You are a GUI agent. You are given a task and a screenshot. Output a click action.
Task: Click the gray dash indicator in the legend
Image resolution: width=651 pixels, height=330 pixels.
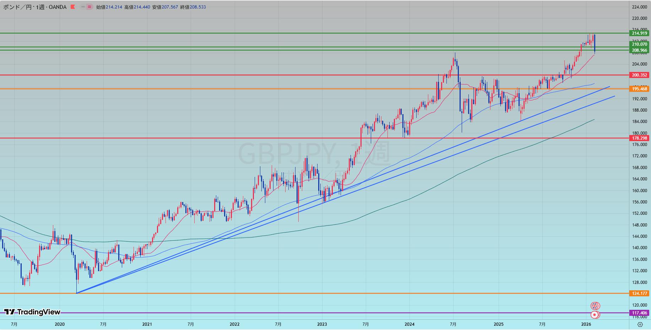[83, 7]
